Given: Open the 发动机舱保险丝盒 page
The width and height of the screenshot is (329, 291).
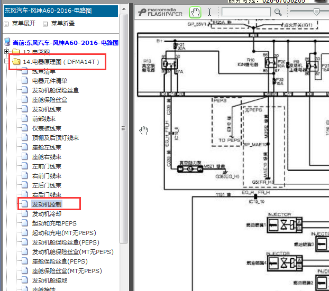Looking at the screenshot, I should tap(56, 90).
